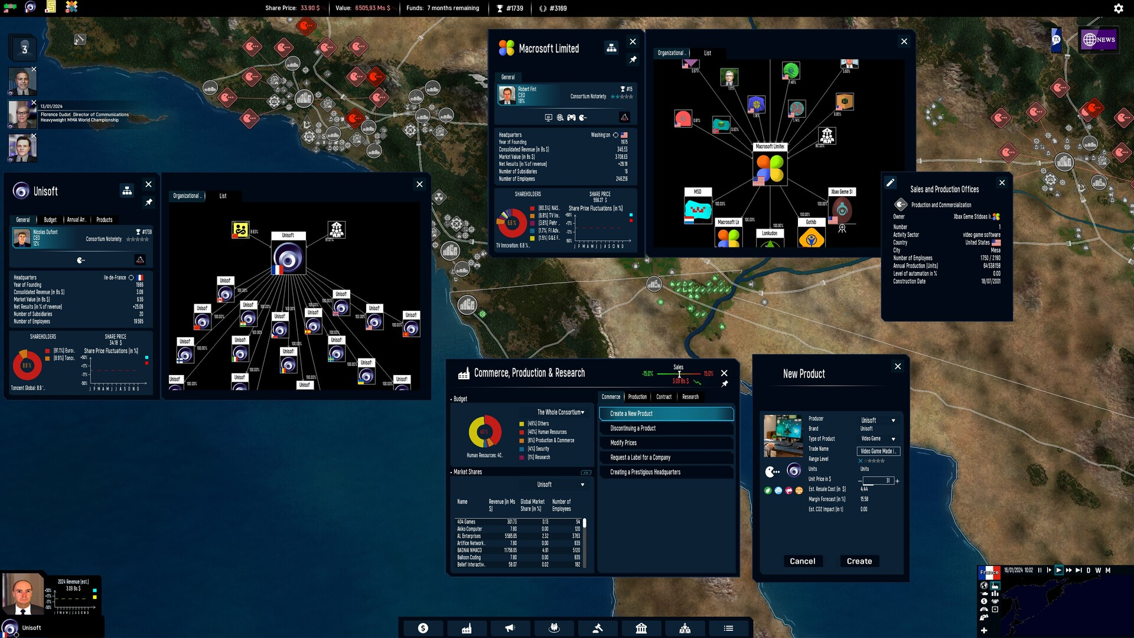Switch to the Production tab
1134x638 pixels.
pos(637,396)
